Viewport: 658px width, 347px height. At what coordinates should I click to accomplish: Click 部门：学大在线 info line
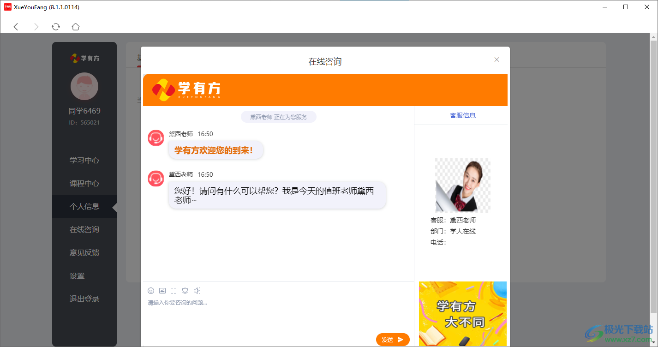pos(453,231)
